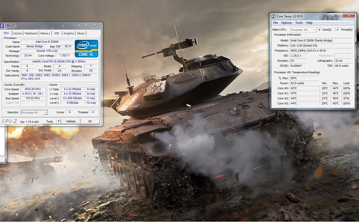
Task: Click the Tools button in CPU-Z
Action: (49, 121)
